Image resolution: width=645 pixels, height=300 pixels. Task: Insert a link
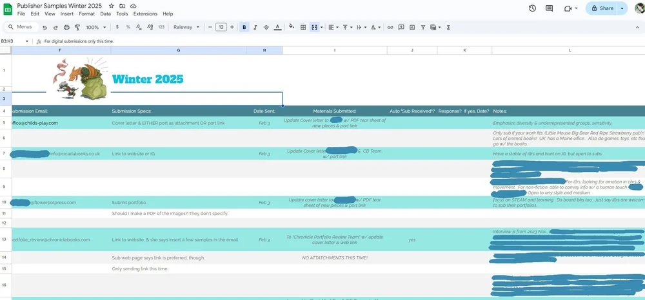[390, 27]
